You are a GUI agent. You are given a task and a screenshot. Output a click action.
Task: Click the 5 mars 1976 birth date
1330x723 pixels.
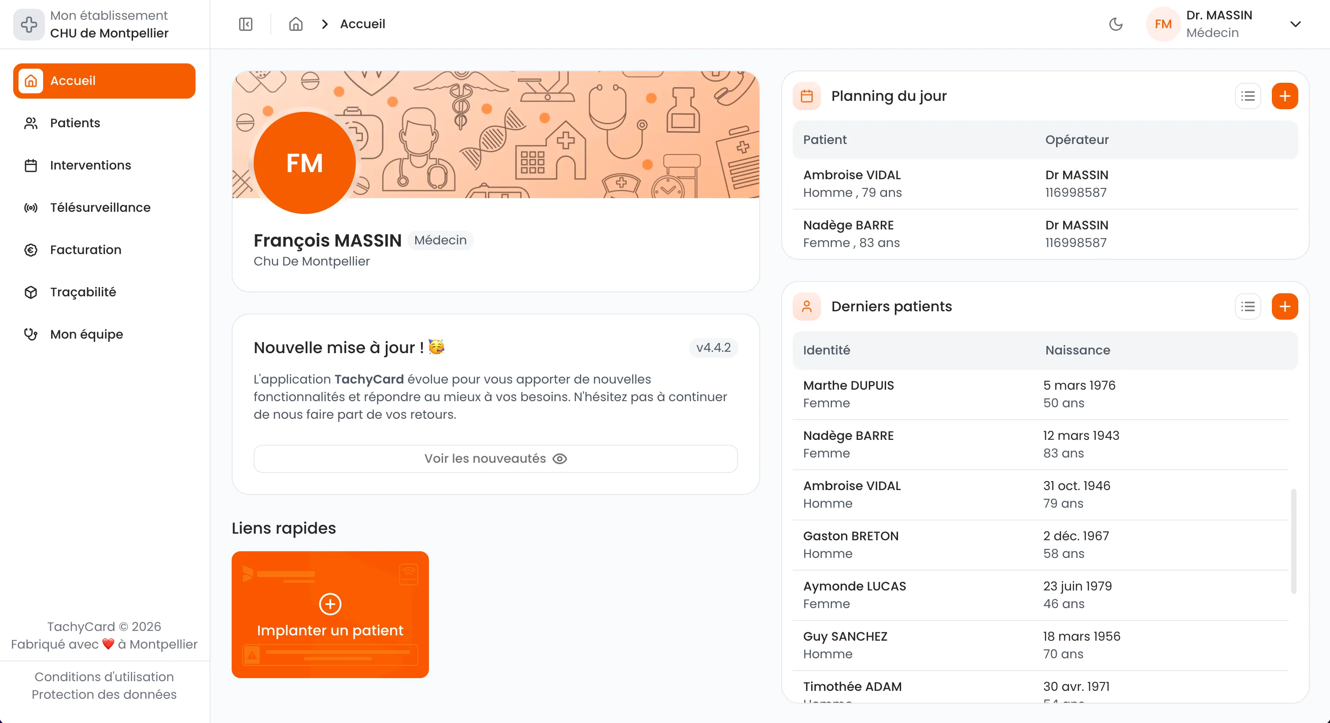1079,385
